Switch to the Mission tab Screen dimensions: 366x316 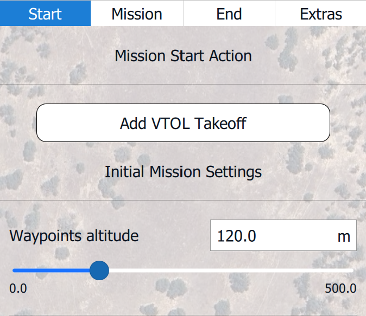coord(137,14)
